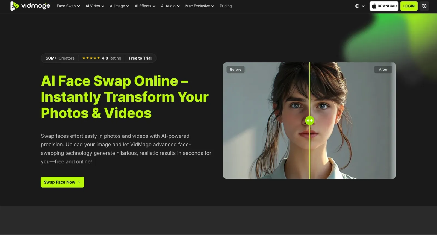
Task: Open the history clock icon
Action: point(424,6)
